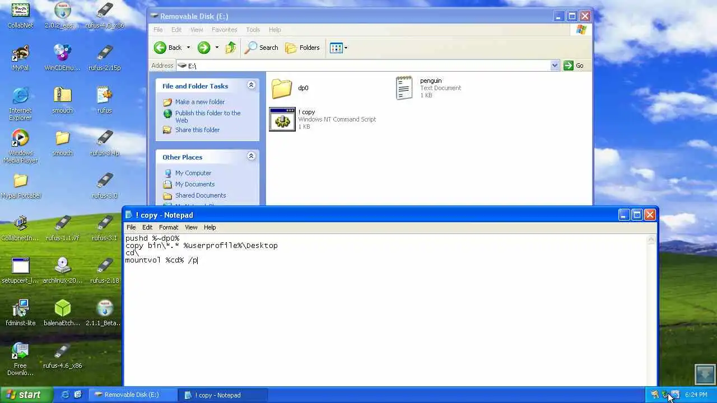Image resolution: width=717 pixels, height=403 pixels.
Task: Click the Up folder toolbar icon
Action: click(230, 48)
